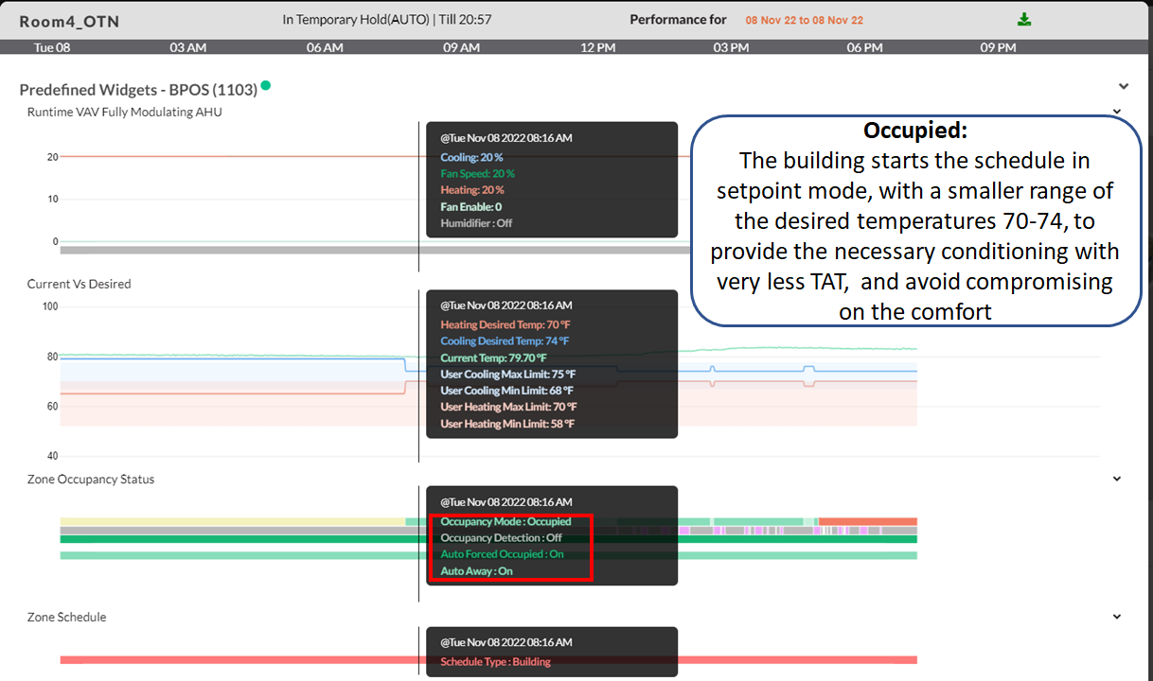Click the orange-red segment ending the occupancy bar

pos(867,521)
